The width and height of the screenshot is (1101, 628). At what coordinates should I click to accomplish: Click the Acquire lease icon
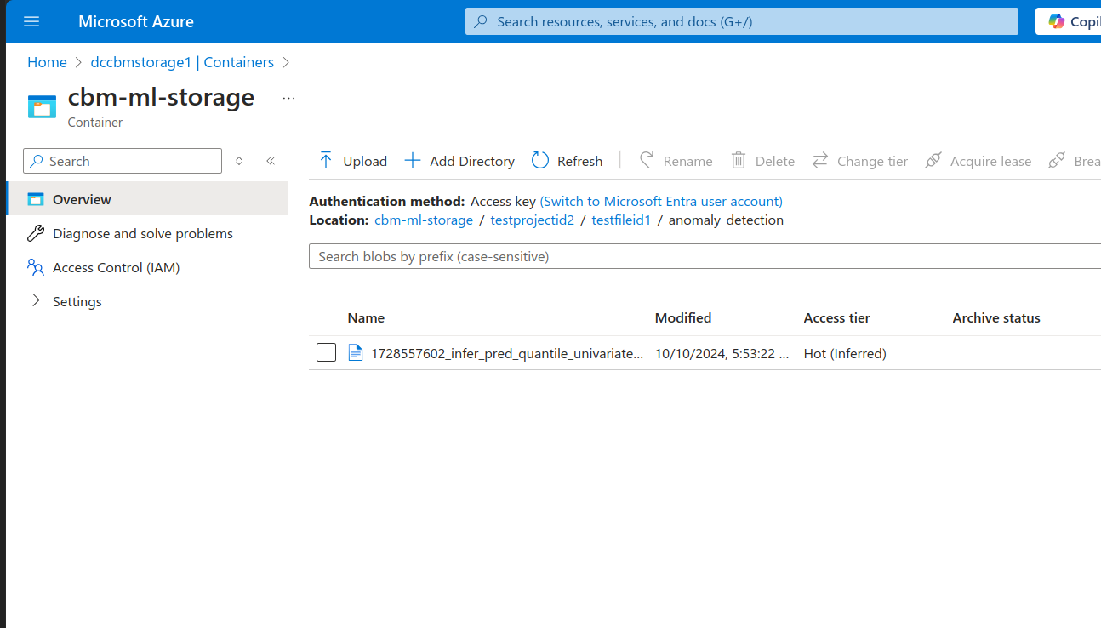pos(933,161)
